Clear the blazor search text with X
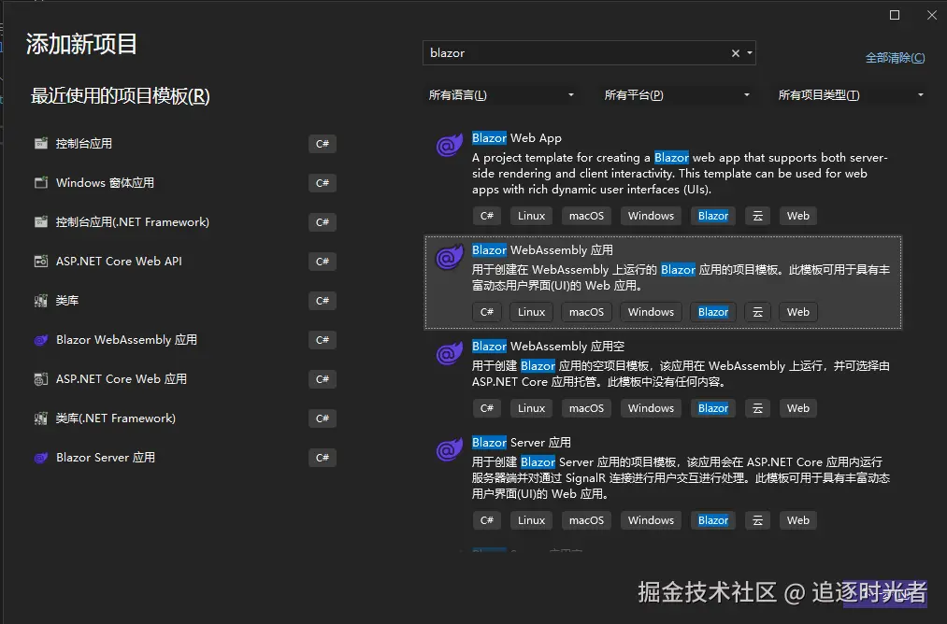The width and height of the screenshot is (947, 624). click(x=735, y=53)
